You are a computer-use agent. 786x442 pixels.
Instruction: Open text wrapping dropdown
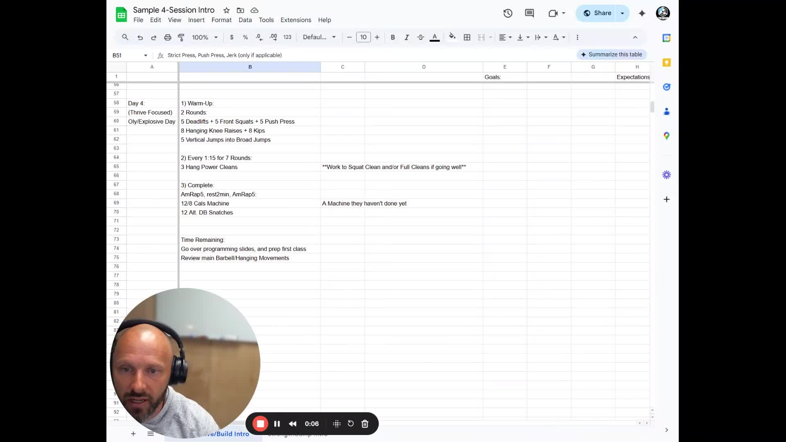tap(541, 37)
